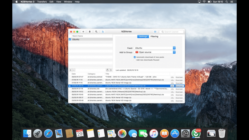The height and width of the screenshot is (140, 249).
Task: Click the download arrow toolbar icon
Action: tap(90, 32)
